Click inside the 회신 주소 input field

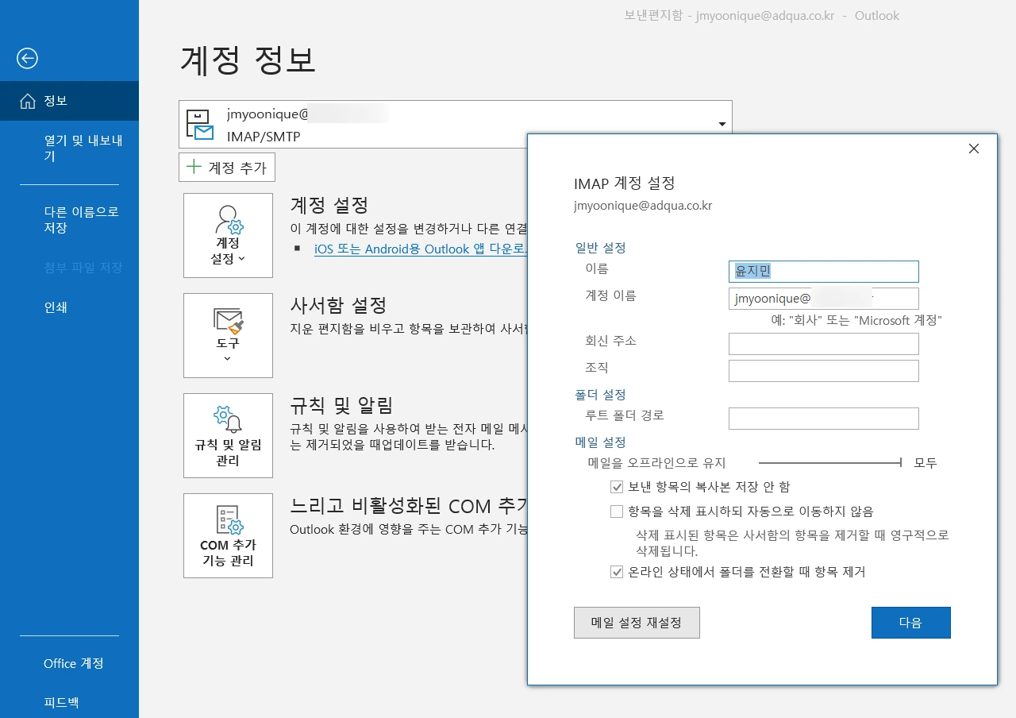[x=823, y=343]
